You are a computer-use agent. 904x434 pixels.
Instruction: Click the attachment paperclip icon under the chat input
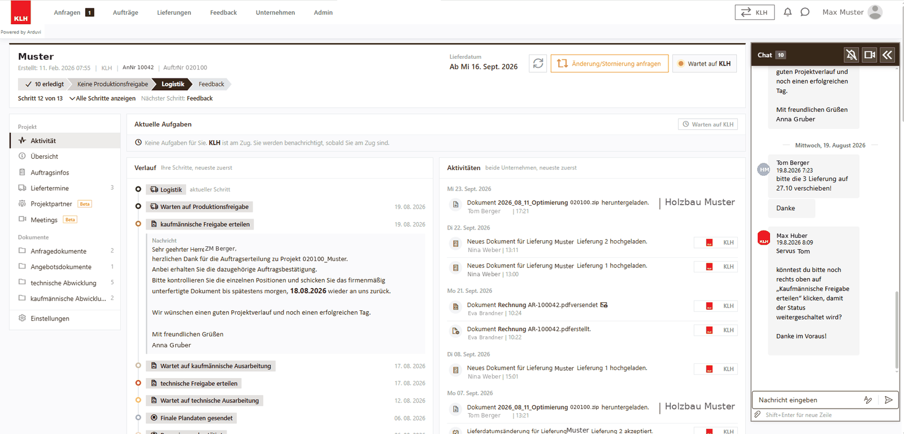pos(758,415)
